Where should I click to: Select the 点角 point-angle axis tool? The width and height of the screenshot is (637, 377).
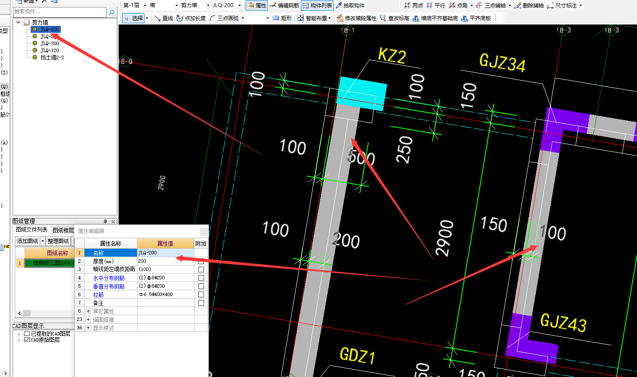pos(458,6)
